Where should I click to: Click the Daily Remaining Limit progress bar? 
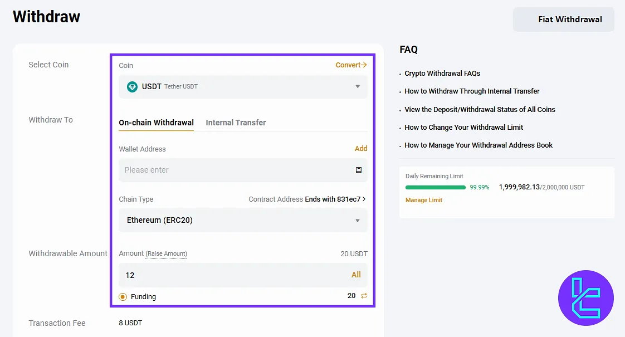pos(435,188)
